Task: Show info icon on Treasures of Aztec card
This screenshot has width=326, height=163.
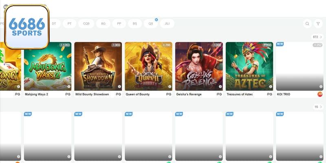Action: [271, 86]
